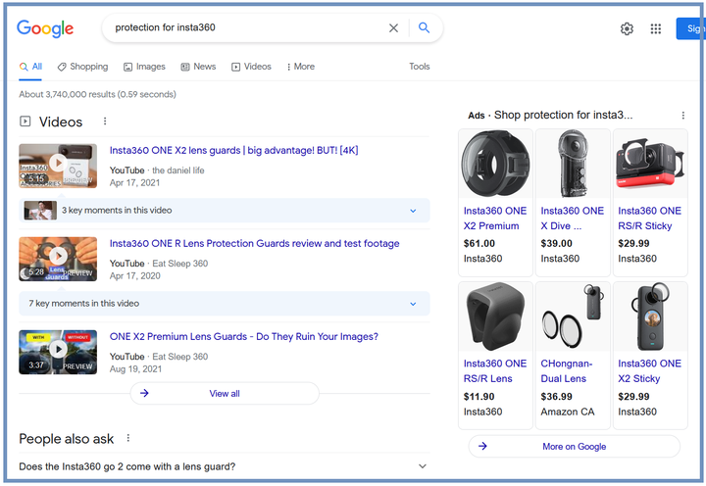Click the About 3,740,000 results text
Image resolution: width=706 pixels, height=486 pixels.
pyautogui.click(x=97, y=94)
